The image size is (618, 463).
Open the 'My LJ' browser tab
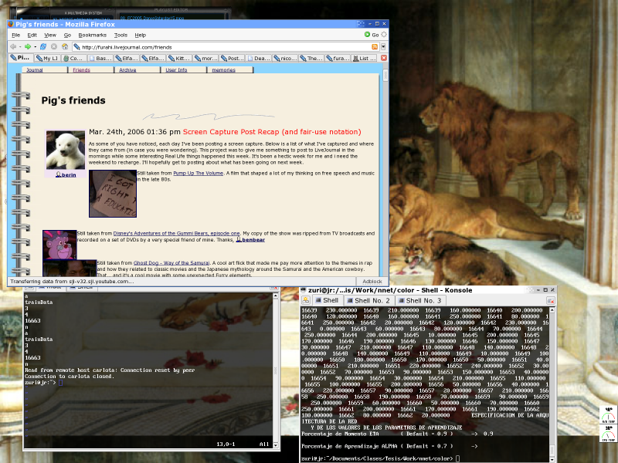click(47, 58)
